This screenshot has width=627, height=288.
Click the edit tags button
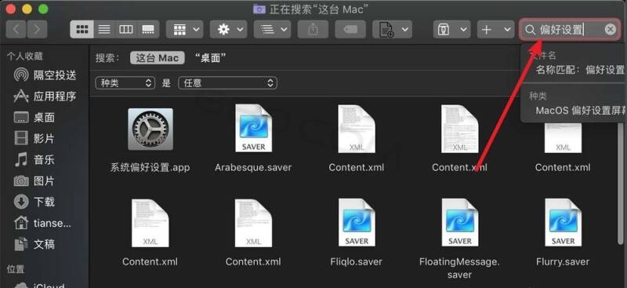click(350, 29)
